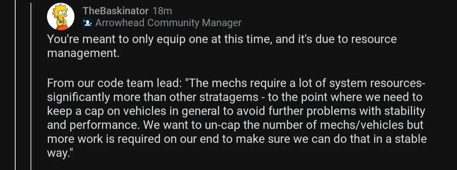
Task: Click the word "performance." in the comment
Action: point(107,126)
